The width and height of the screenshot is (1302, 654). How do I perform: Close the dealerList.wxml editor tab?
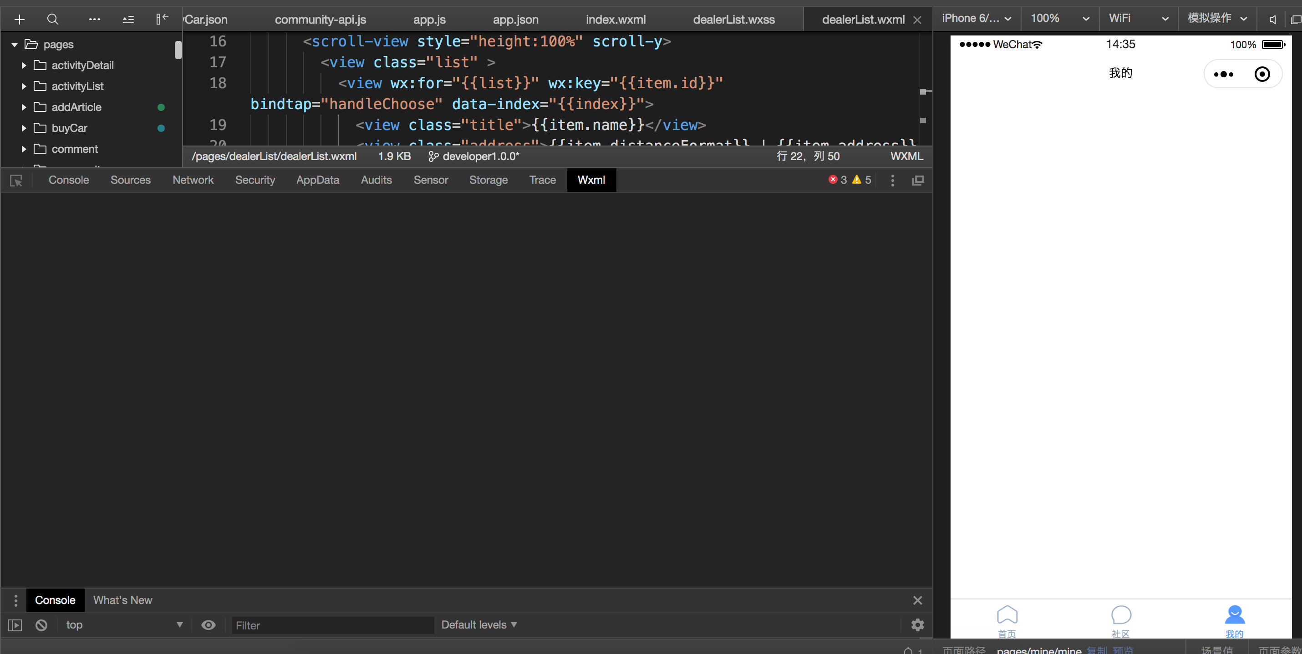coord(917,20)
